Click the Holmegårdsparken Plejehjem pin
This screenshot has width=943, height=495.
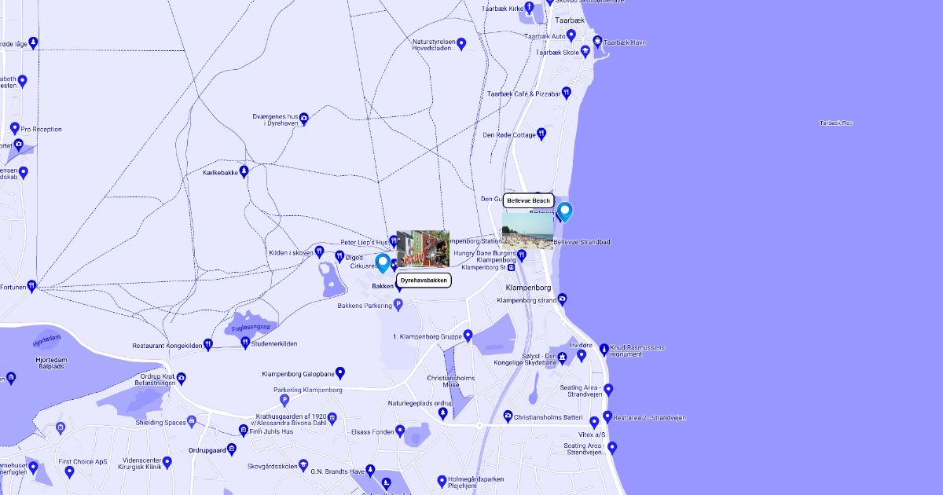[x=441, y=482]
